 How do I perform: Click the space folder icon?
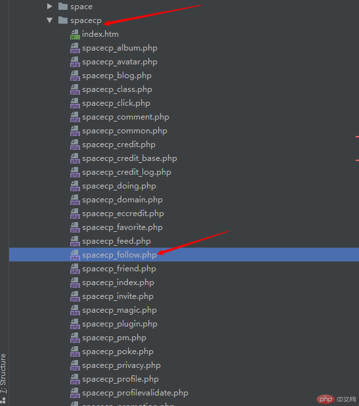(x=63, y=7)
